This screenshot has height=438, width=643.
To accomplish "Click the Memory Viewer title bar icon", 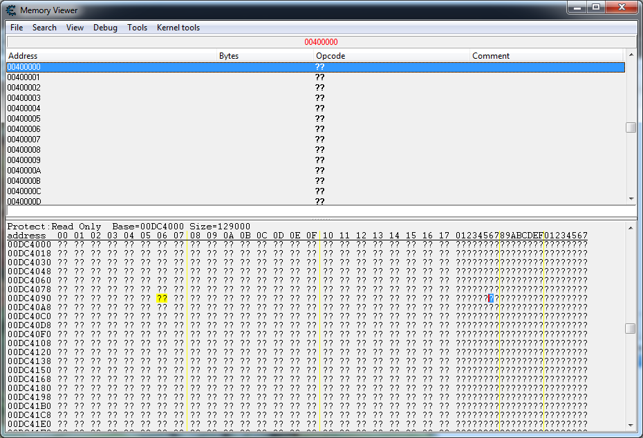I will (10, 10).
